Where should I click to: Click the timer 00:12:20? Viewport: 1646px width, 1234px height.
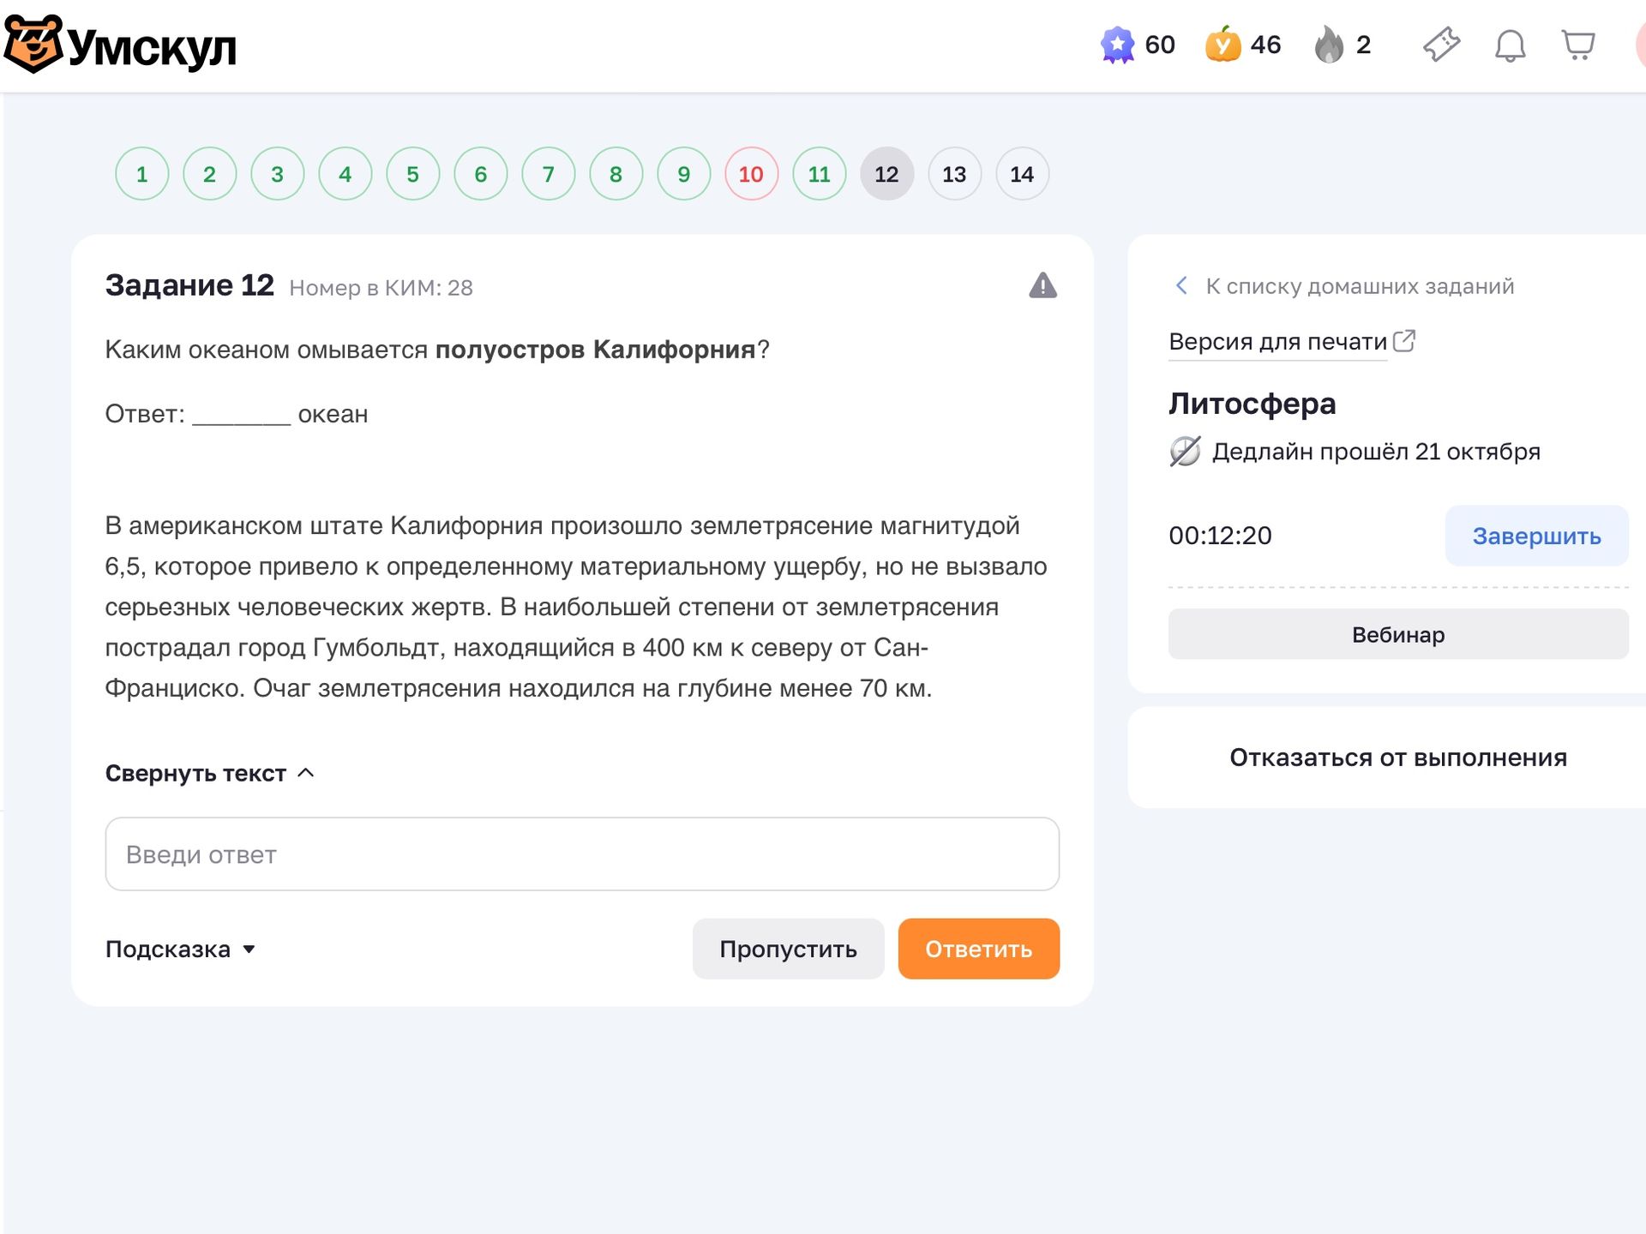click(x=1220, y=536)
